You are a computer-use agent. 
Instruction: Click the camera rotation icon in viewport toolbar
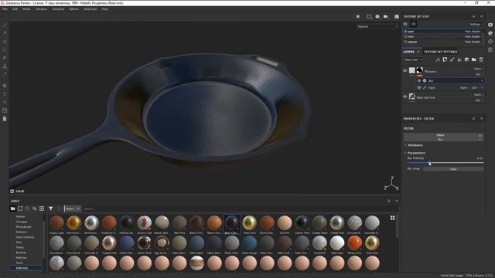coord(377,16)
